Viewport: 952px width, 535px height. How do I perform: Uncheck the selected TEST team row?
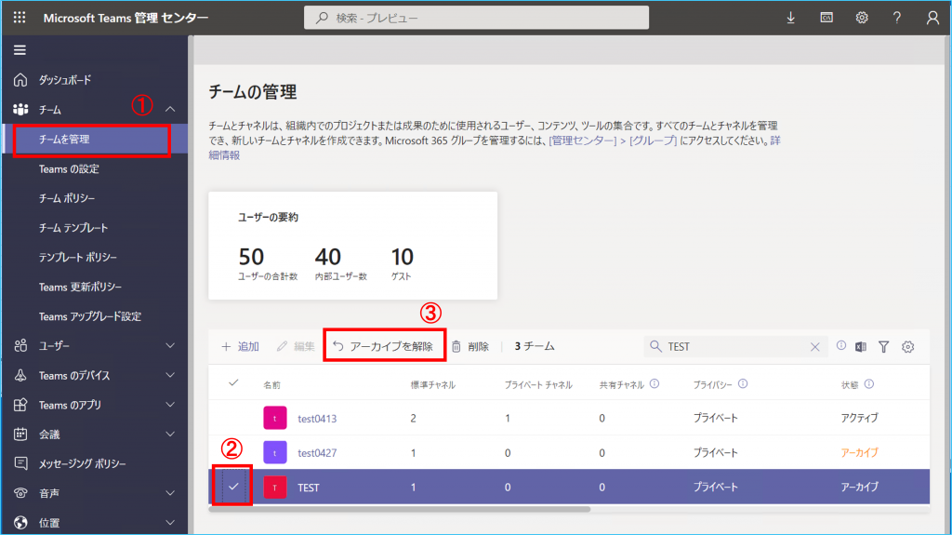click(232, 487)
